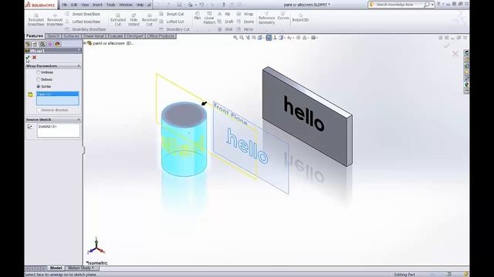Collapse the Source Sketch section
This screenshot has width=494, height=277.
coord(79,120)
